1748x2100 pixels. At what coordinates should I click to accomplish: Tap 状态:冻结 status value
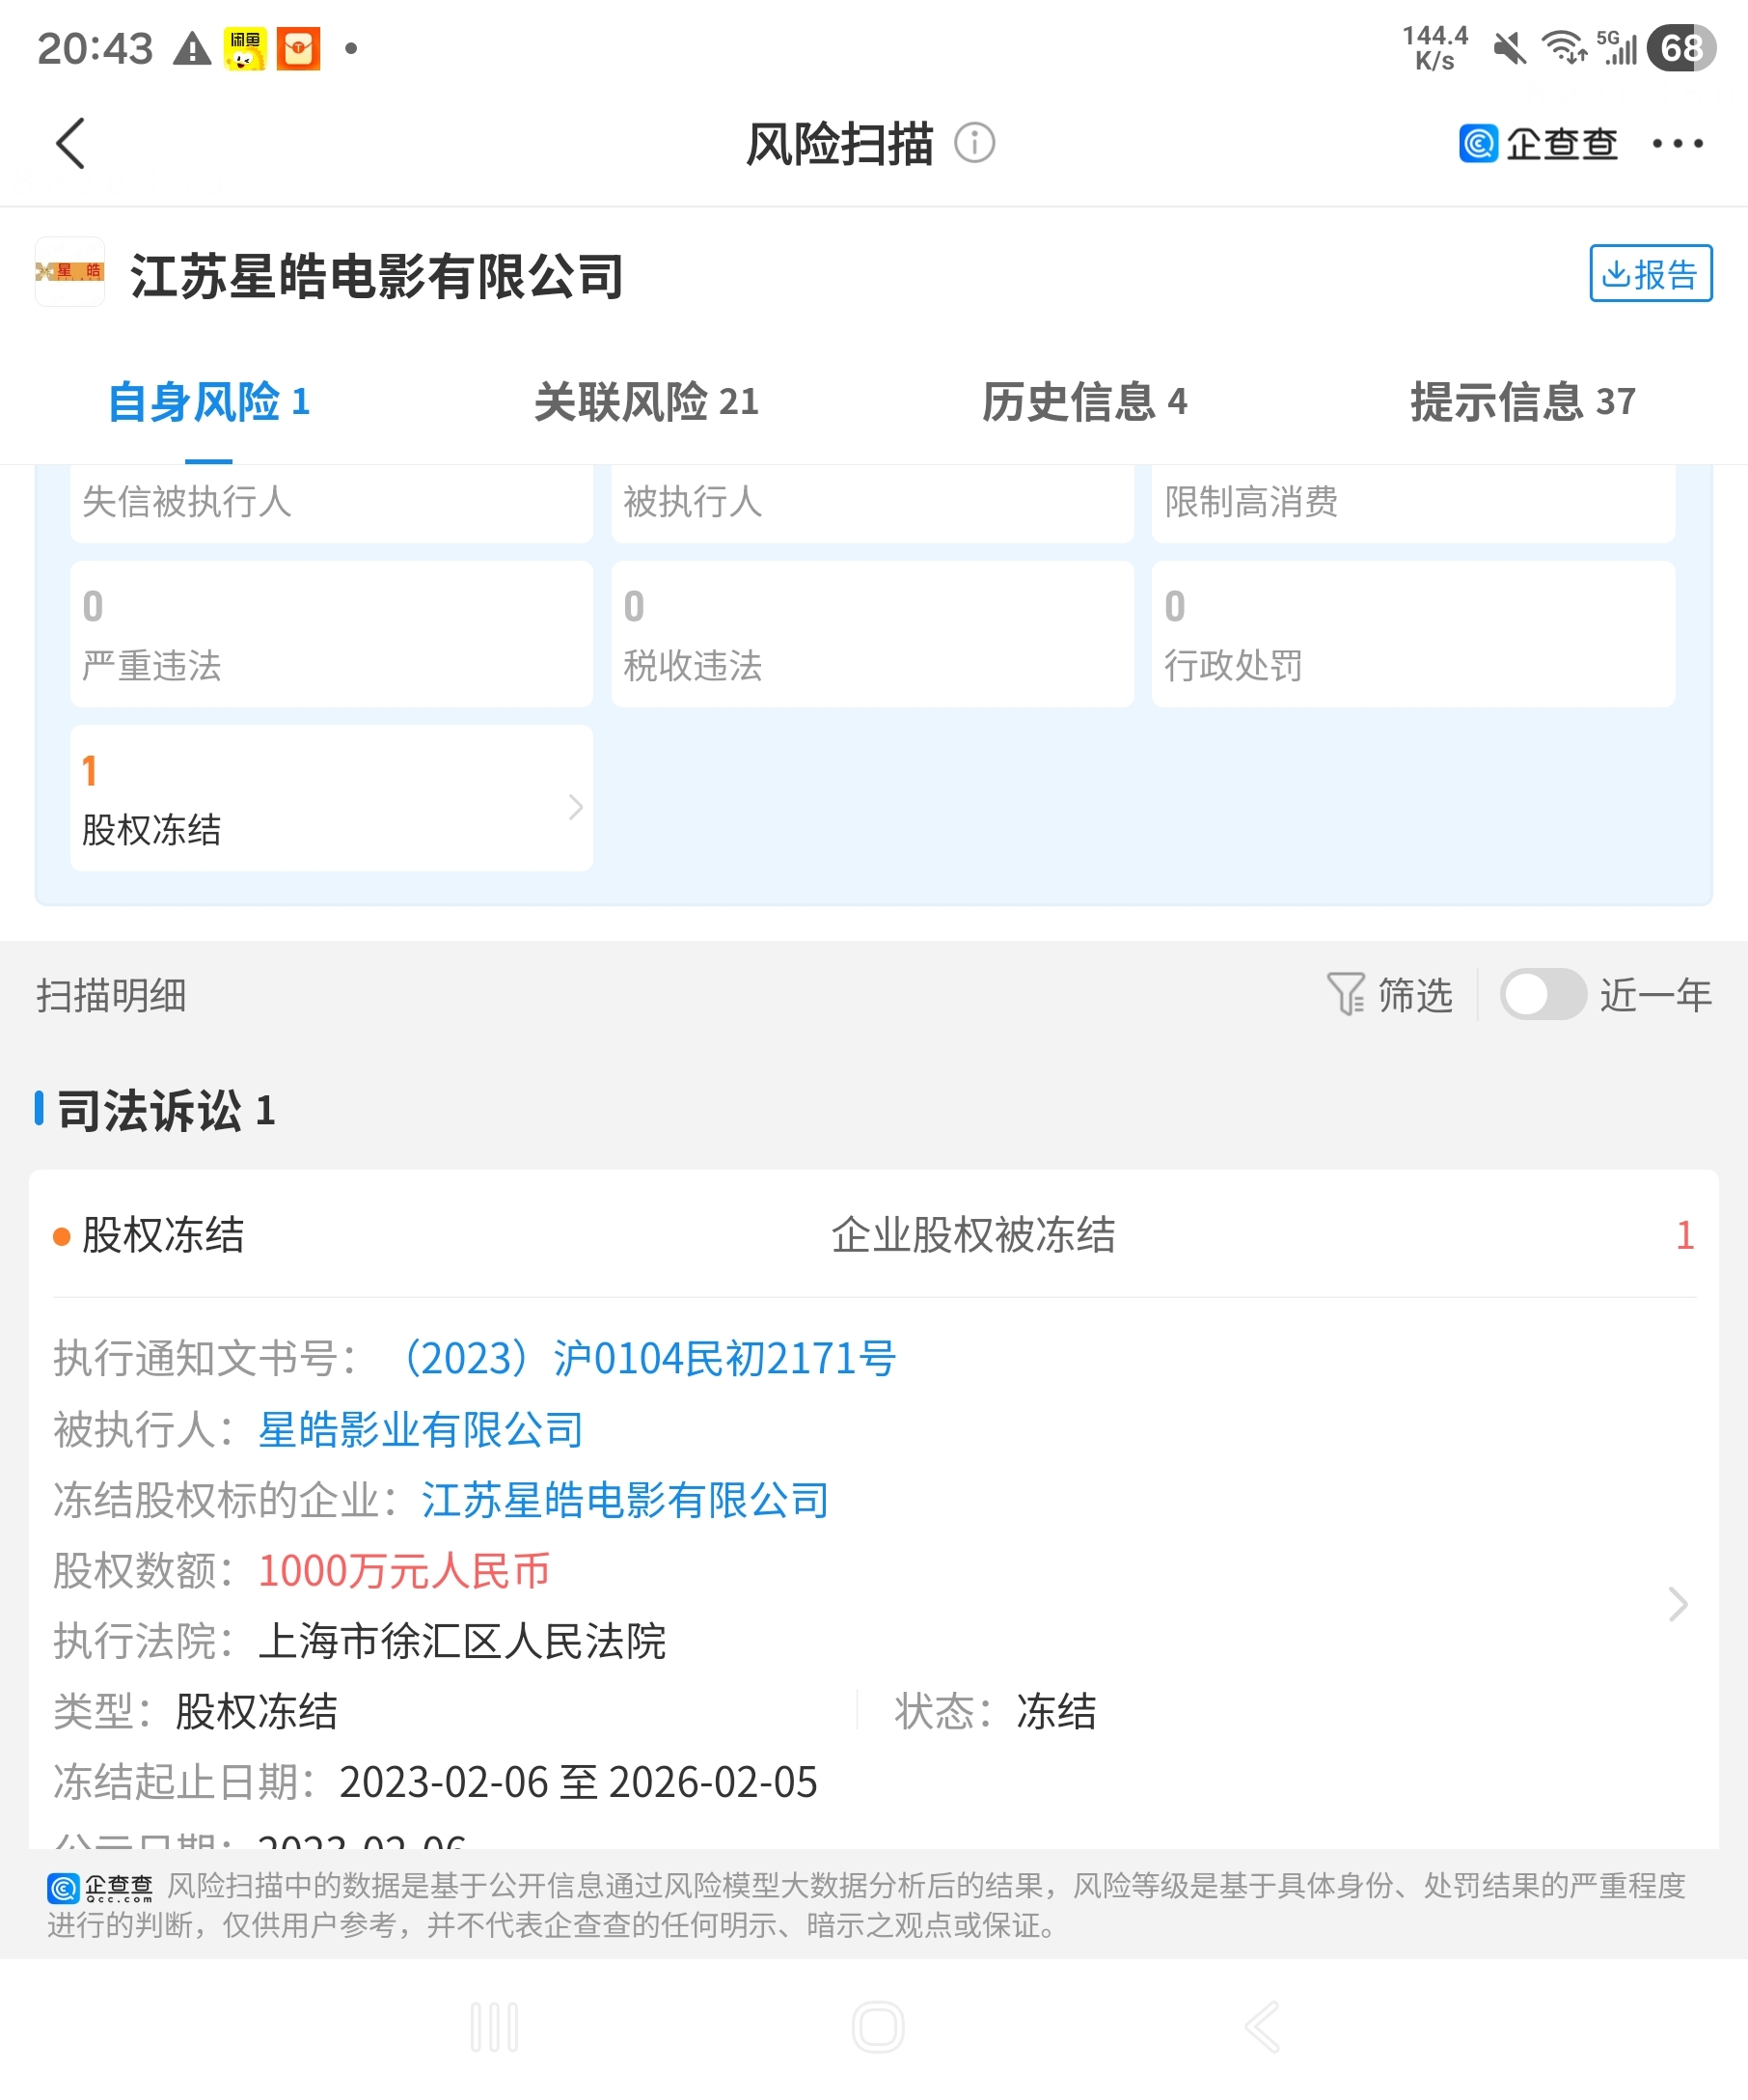click(x=1056, y=1712)
